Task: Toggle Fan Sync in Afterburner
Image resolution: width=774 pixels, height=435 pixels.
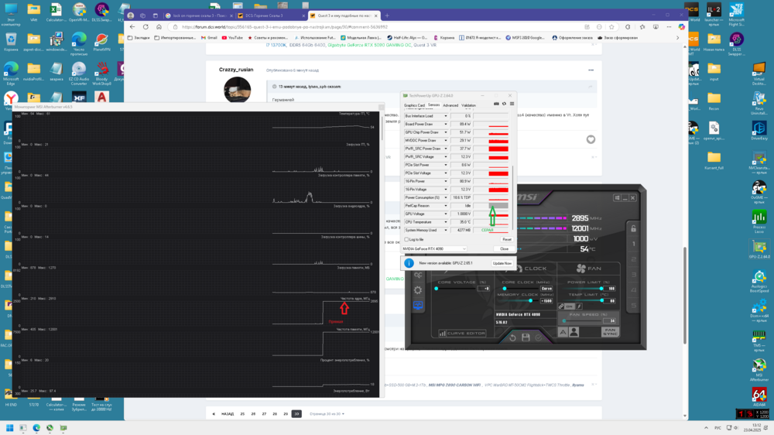Action: pyautogui.click(x=610, y=332)
